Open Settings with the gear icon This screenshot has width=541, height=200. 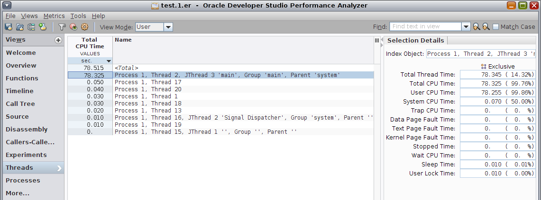[85, 27]
